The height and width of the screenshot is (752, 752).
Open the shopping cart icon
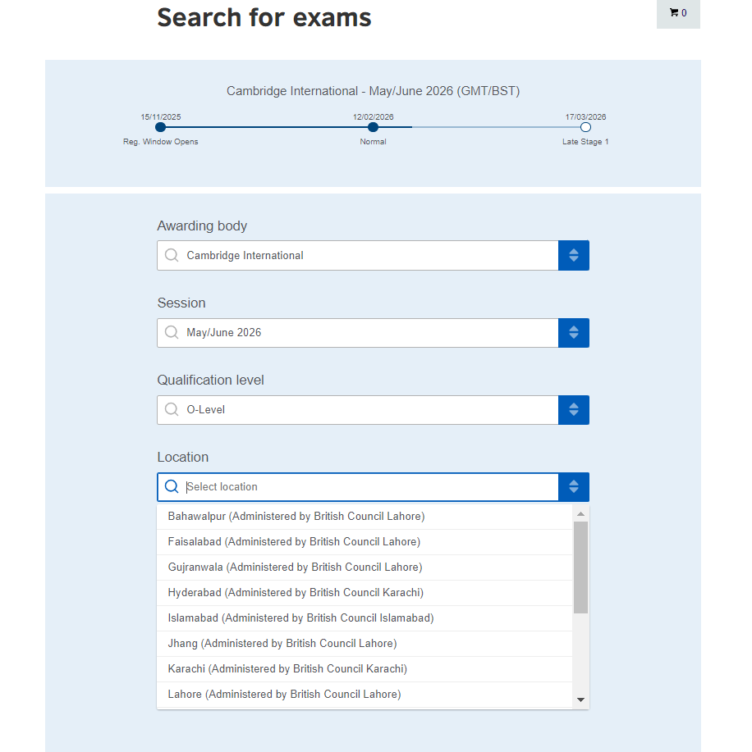(x=677, y=13)
